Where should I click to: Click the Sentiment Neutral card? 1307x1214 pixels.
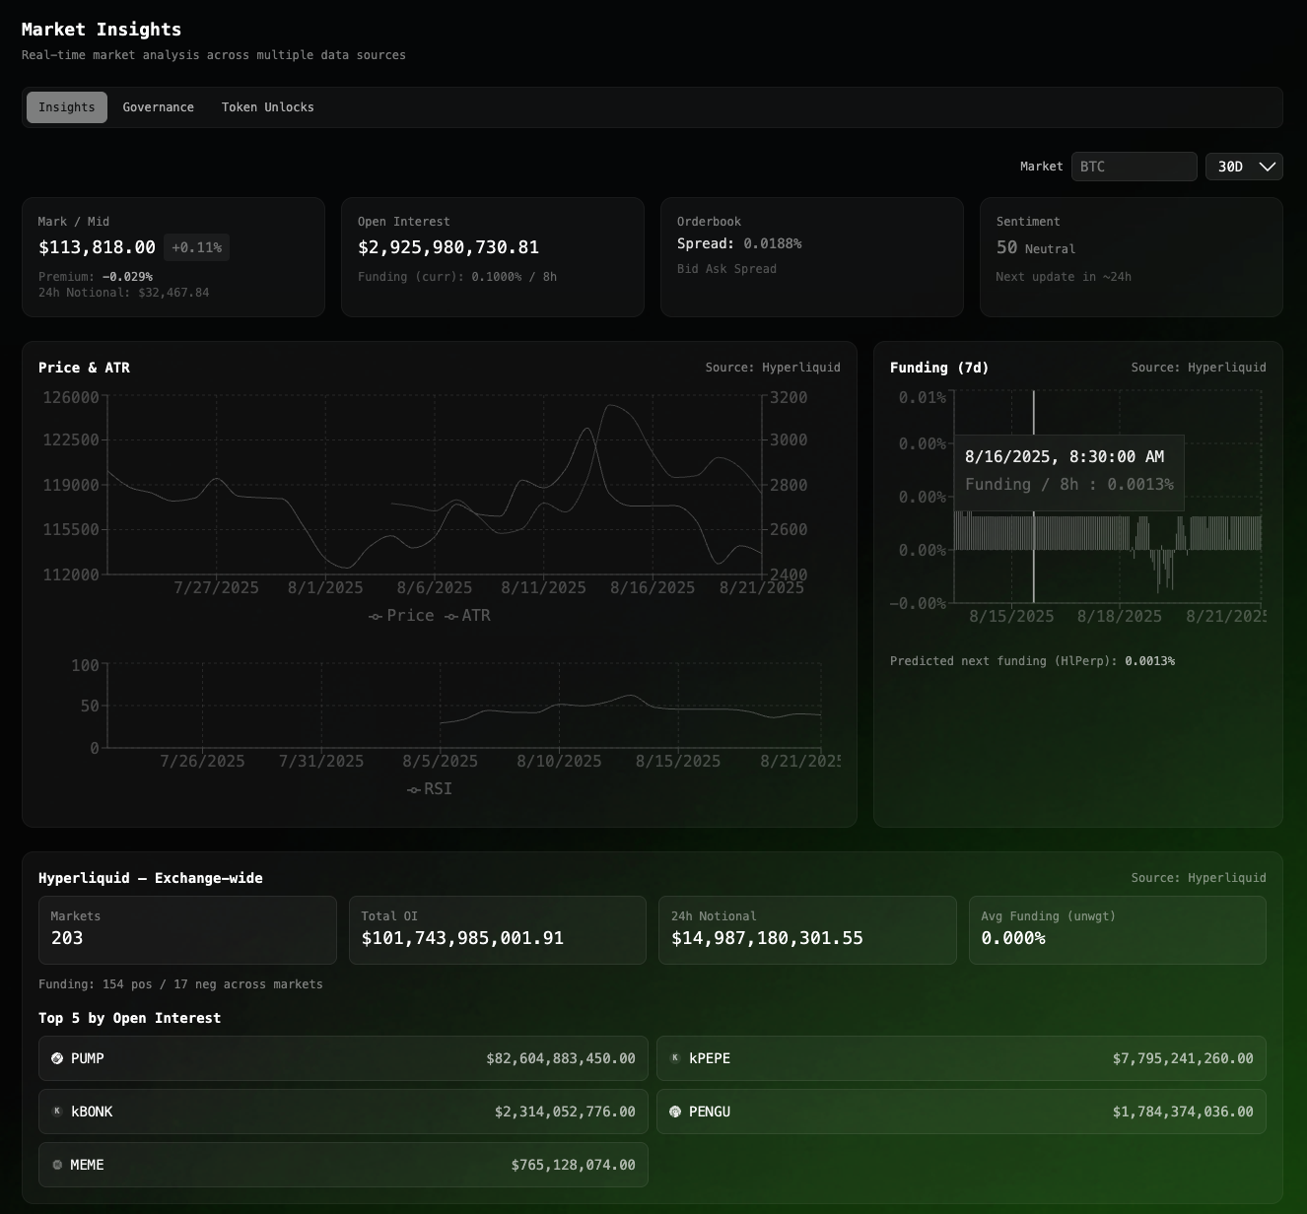(1131, 257)
